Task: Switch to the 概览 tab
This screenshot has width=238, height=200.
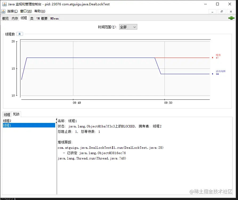Action: (6, 18)
